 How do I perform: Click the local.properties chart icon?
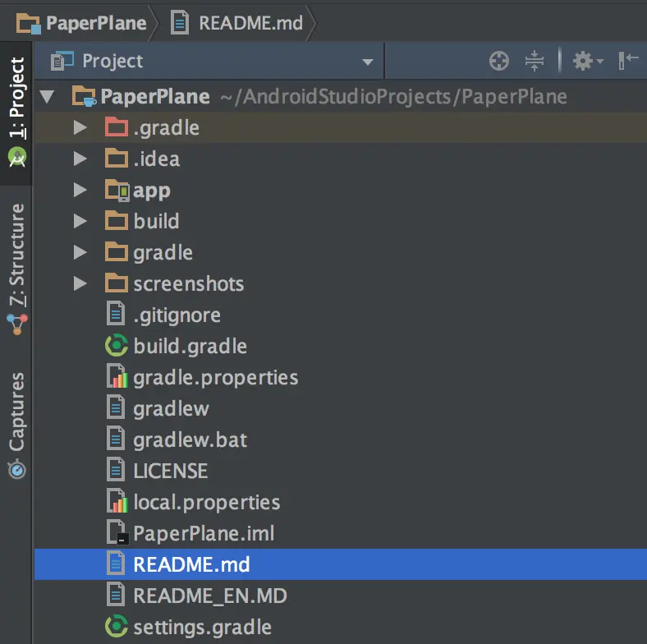tap(117, 501)
